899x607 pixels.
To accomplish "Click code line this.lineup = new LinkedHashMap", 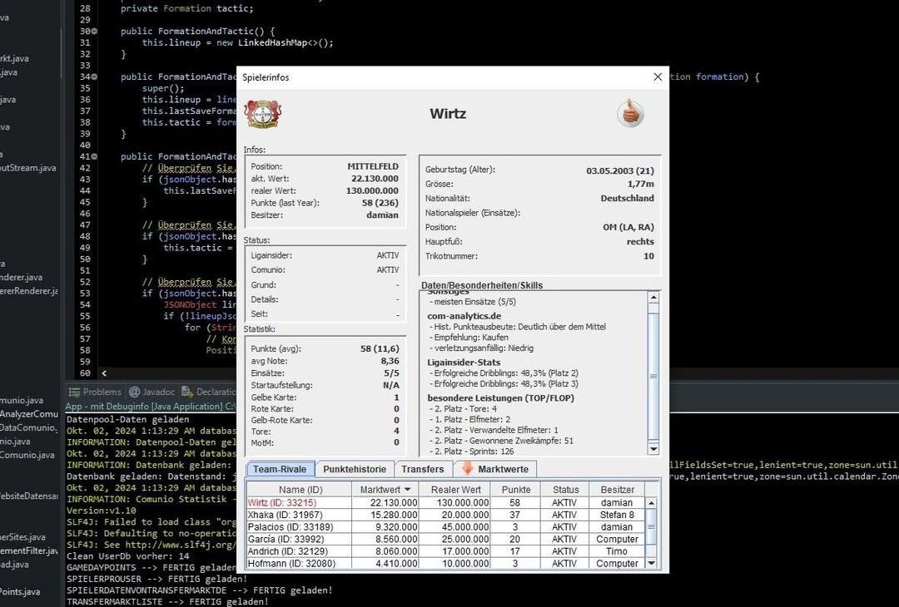I will click(237, 42).
